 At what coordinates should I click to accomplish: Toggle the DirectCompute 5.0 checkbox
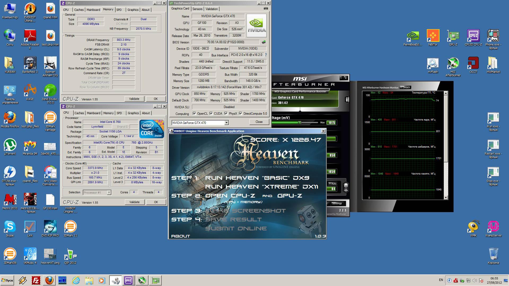(x=240, y=114)
